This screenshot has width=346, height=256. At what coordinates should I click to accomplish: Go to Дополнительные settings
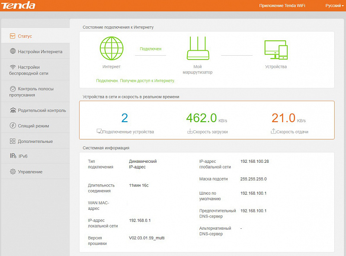click(35, 142)
